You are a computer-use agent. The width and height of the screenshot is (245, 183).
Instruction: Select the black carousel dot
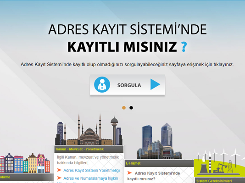[131, 108]
